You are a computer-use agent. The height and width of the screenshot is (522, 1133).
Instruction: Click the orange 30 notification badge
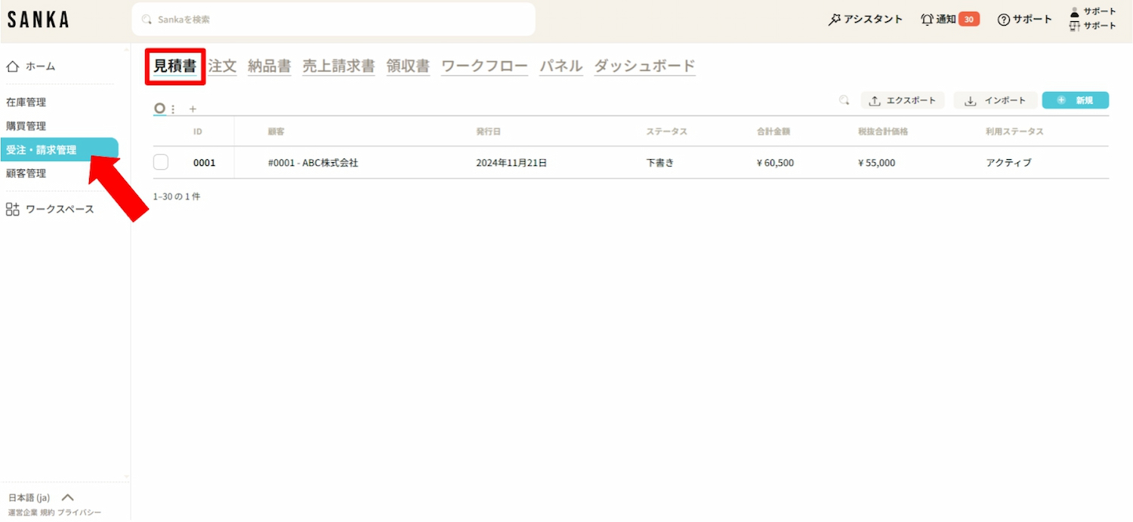click(969, 20)
